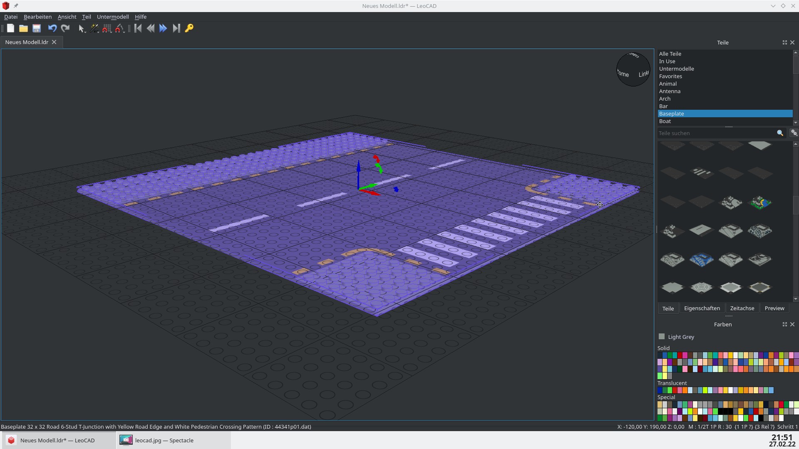The height and width of the screenshot is (449, 799).
Task: Toggle float on the Farben panel
Action: (784, 324)
